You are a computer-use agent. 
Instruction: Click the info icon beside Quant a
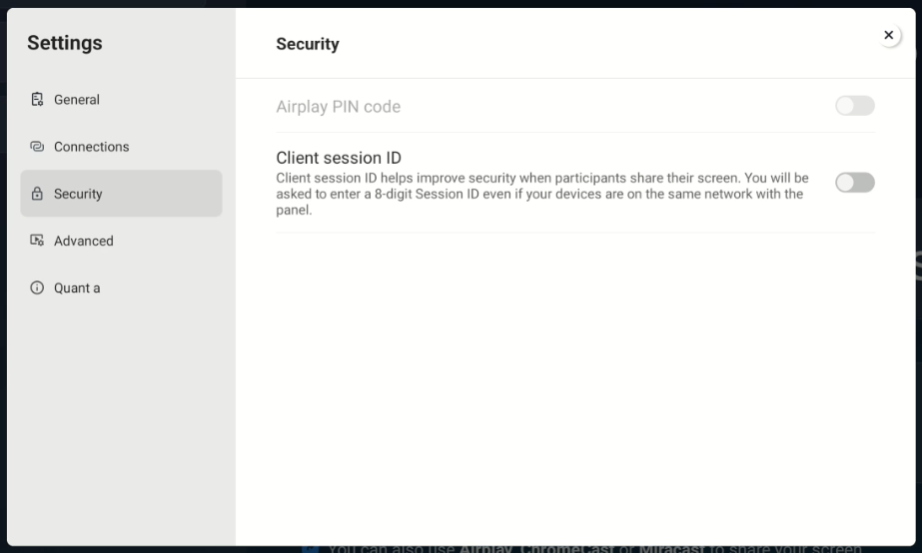37,287
